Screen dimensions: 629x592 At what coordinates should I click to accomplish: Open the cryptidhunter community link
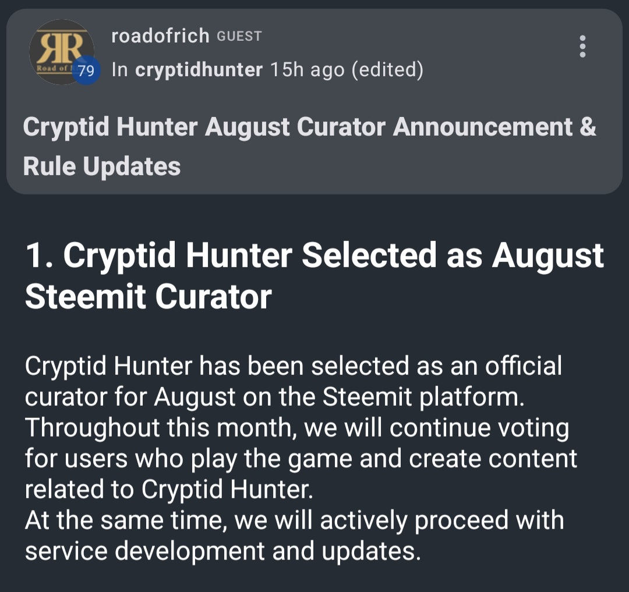[x=199, y=70]
